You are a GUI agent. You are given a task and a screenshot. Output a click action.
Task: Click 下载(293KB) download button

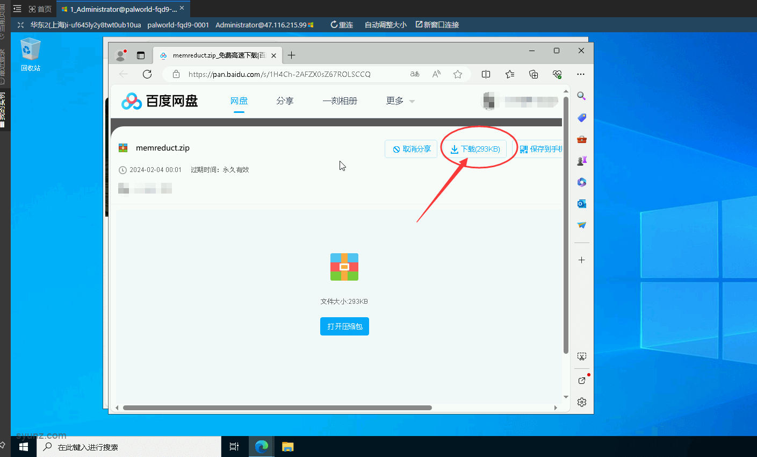pyautogui.click(x=475, y=149)
